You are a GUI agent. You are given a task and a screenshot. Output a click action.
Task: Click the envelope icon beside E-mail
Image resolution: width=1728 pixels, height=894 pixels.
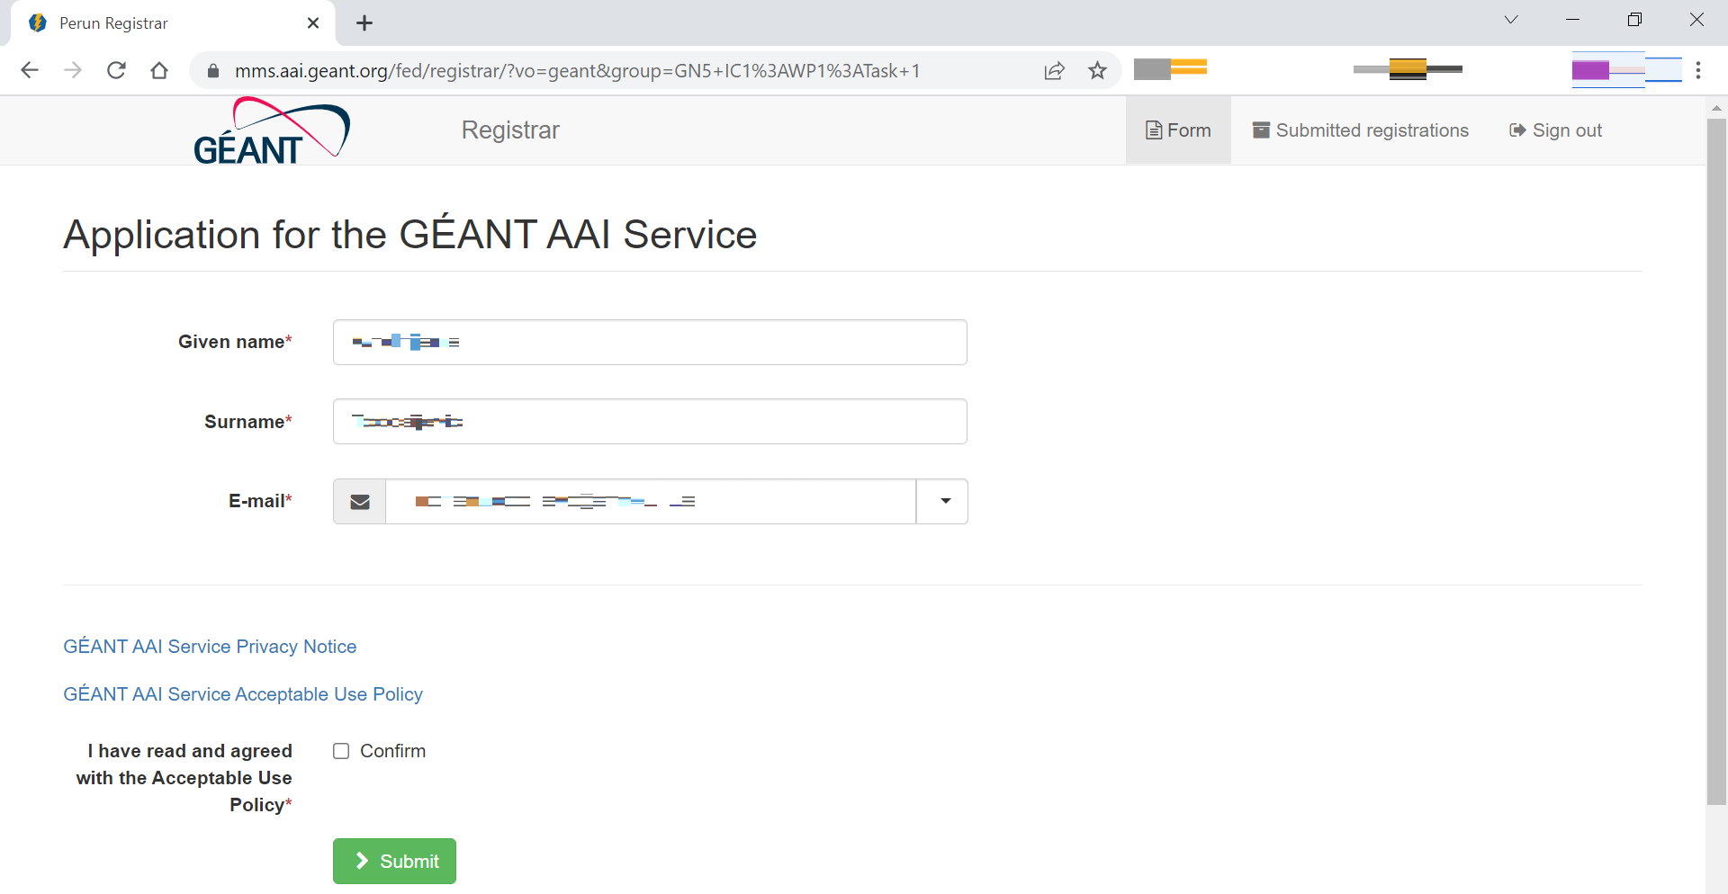[x=360, y=502]
